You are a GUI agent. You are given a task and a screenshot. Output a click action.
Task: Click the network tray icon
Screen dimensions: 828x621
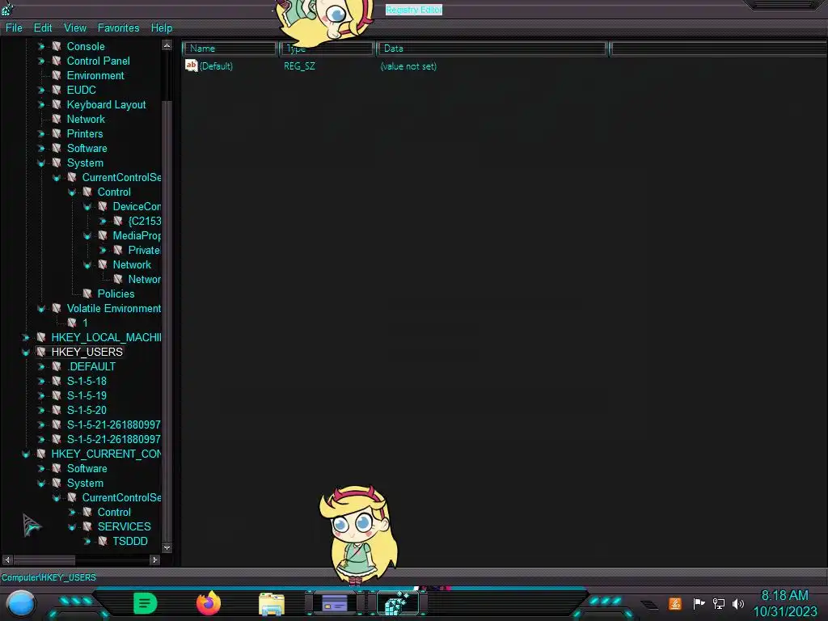click(x=719, y=603)
